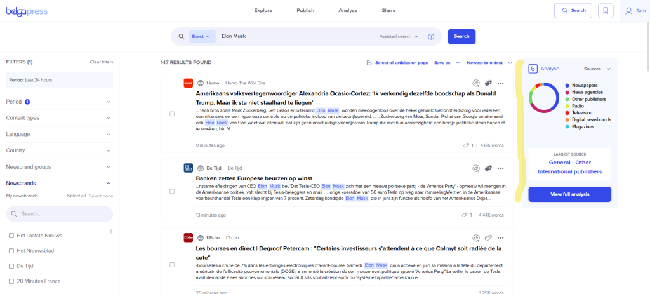Open the Analyse menu
The height and width of the screenshot is (294, 650).
[x=348, y=11]
